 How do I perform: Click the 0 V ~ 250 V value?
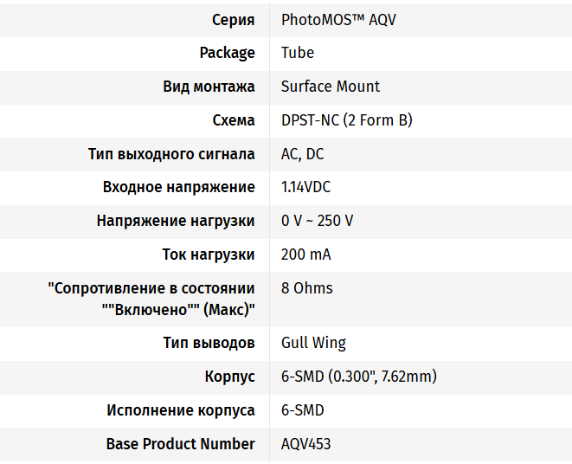317,221
